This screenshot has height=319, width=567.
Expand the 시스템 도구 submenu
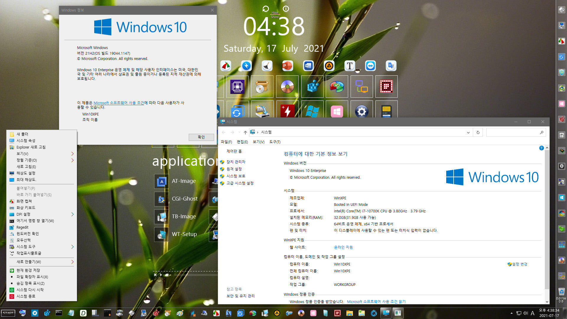41,247
